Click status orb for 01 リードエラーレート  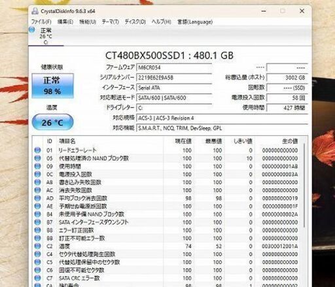38,150
